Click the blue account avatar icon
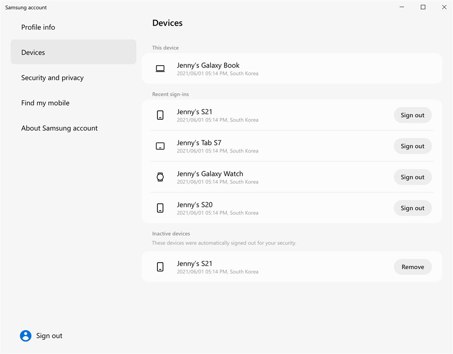The width and height of the screenshot is (453, 354). [25, 336]
